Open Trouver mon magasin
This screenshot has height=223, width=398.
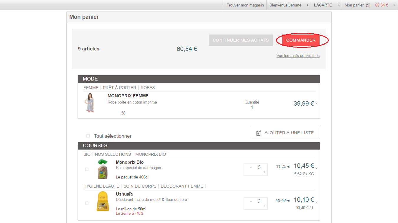[x=245, y=5]
